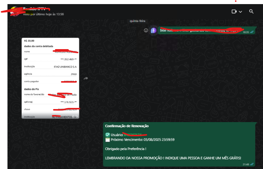Screen dimensions: 263x169
Task: Click the 21:48 timestamp on renewal message
Action: click(x=245, y=164)
